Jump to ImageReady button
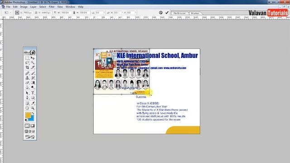The height and width of the screenshot is (163, 290). [x=30, y=137]
